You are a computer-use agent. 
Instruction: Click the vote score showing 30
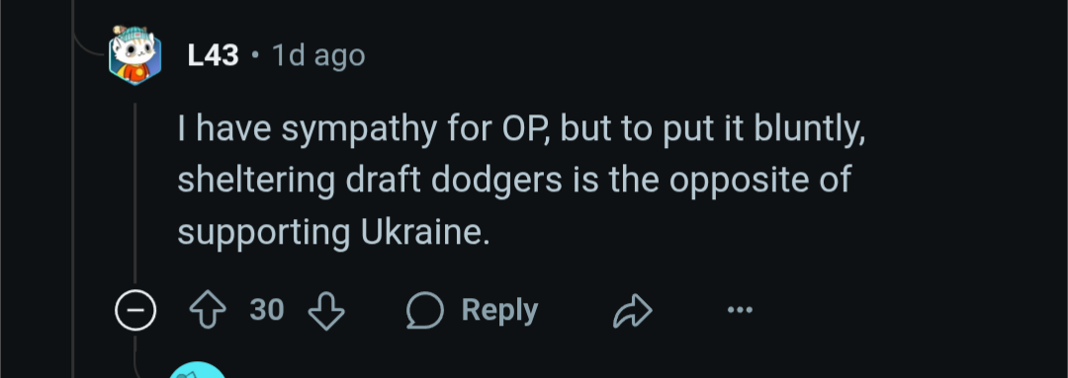pyautogui.click(x=266, y=311)
